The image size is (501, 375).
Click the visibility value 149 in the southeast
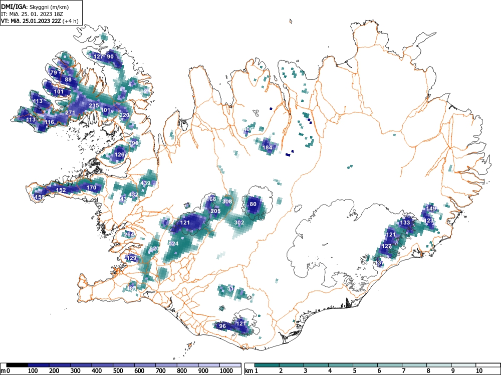tap(431, 208)
